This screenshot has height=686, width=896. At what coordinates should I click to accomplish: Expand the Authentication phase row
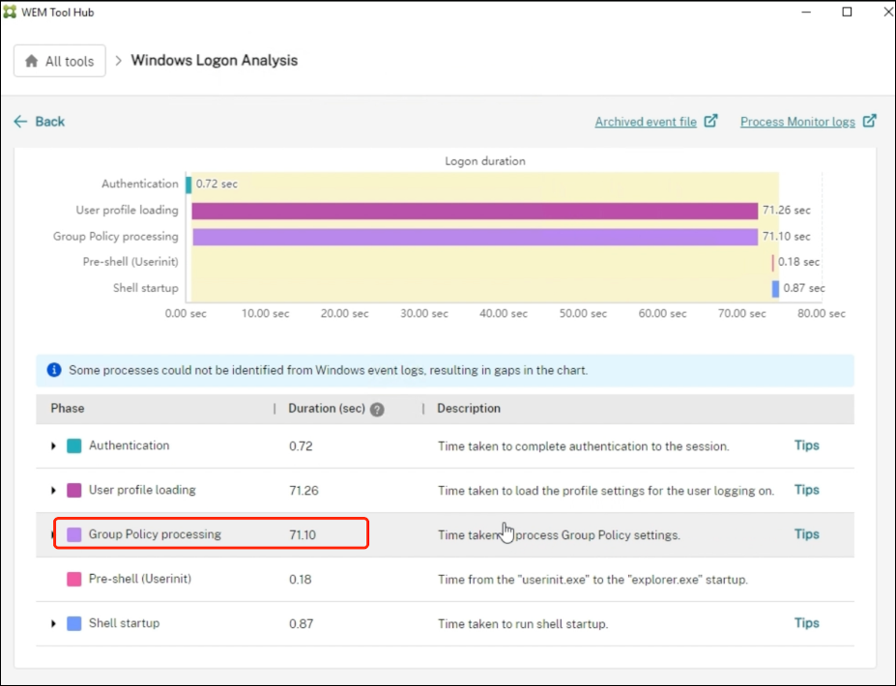pos(53,445)
